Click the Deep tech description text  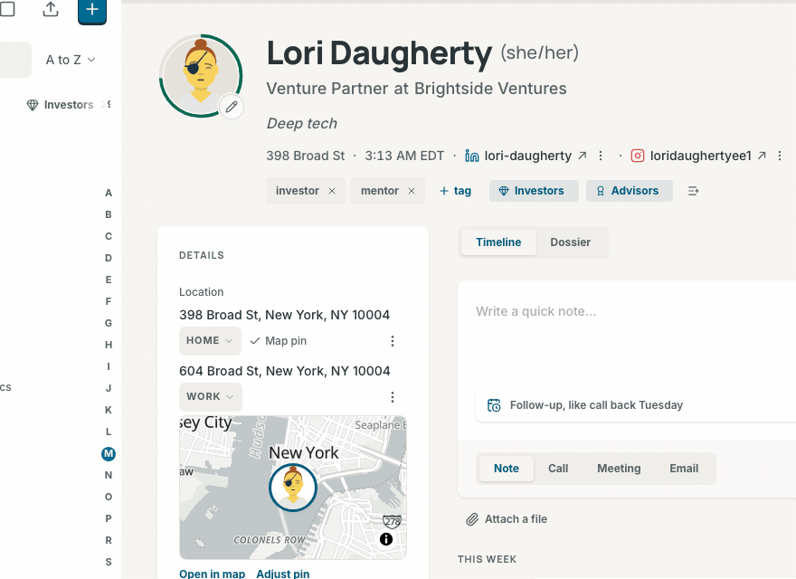(x=302, y=123)
